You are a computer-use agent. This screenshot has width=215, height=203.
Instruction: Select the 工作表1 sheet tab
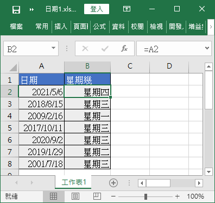74,182
